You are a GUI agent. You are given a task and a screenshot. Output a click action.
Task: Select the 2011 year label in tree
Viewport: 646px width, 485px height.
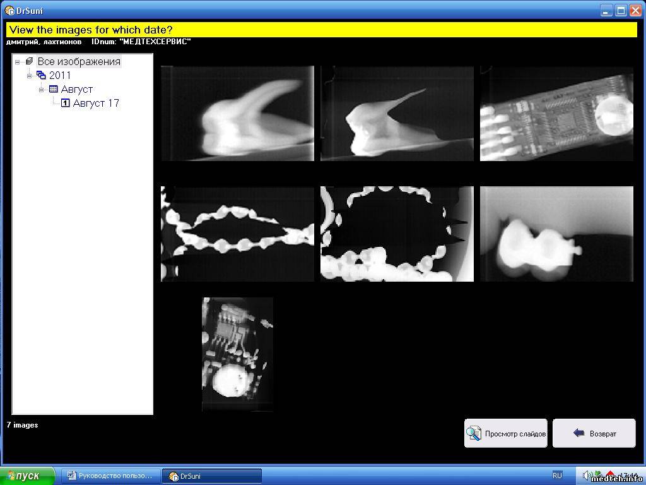[60, 75]
